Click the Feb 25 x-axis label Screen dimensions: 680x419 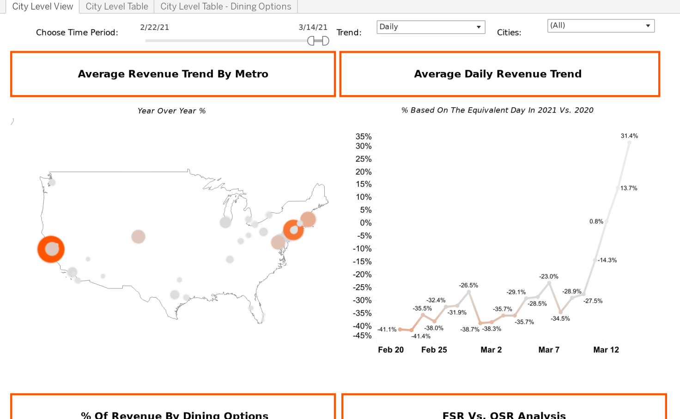click(x=434, y=350)
